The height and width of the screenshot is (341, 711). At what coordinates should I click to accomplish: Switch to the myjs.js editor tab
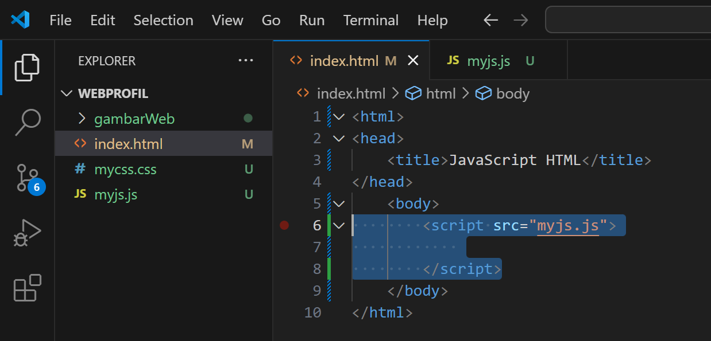point(488,61)
